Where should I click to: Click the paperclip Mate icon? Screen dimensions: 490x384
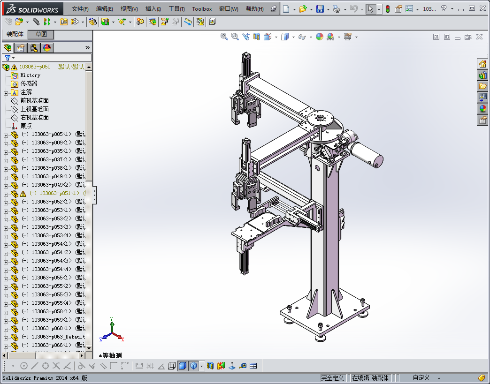(x=36, y=22)
